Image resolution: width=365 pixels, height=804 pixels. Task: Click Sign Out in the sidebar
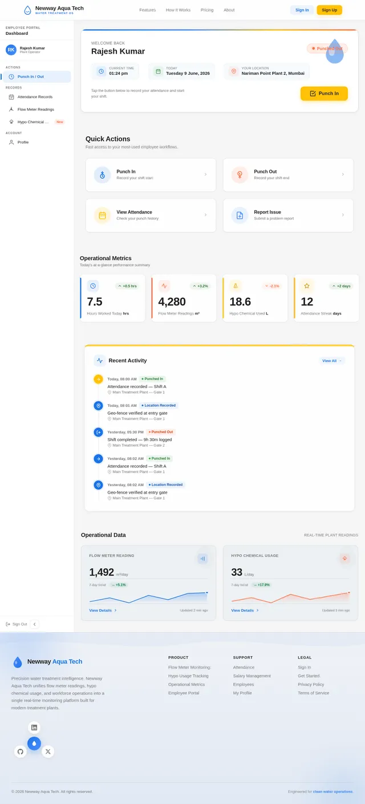[17, 624]
